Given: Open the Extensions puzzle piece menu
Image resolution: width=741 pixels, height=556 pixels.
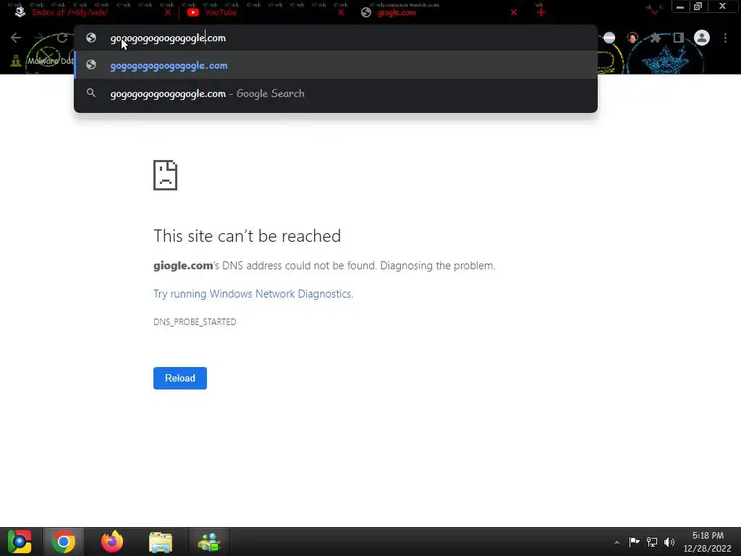Looking at the screenshot, I should [656, 38].
